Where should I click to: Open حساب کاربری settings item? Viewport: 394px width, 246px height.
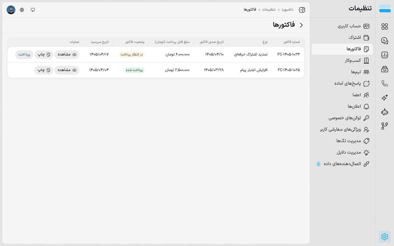pos(342,26)
